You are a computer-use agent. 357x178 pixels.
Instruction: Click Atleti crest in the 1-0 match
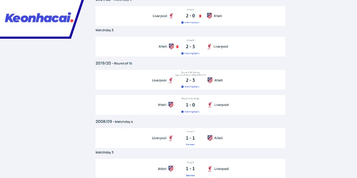[x=171, y=105]
